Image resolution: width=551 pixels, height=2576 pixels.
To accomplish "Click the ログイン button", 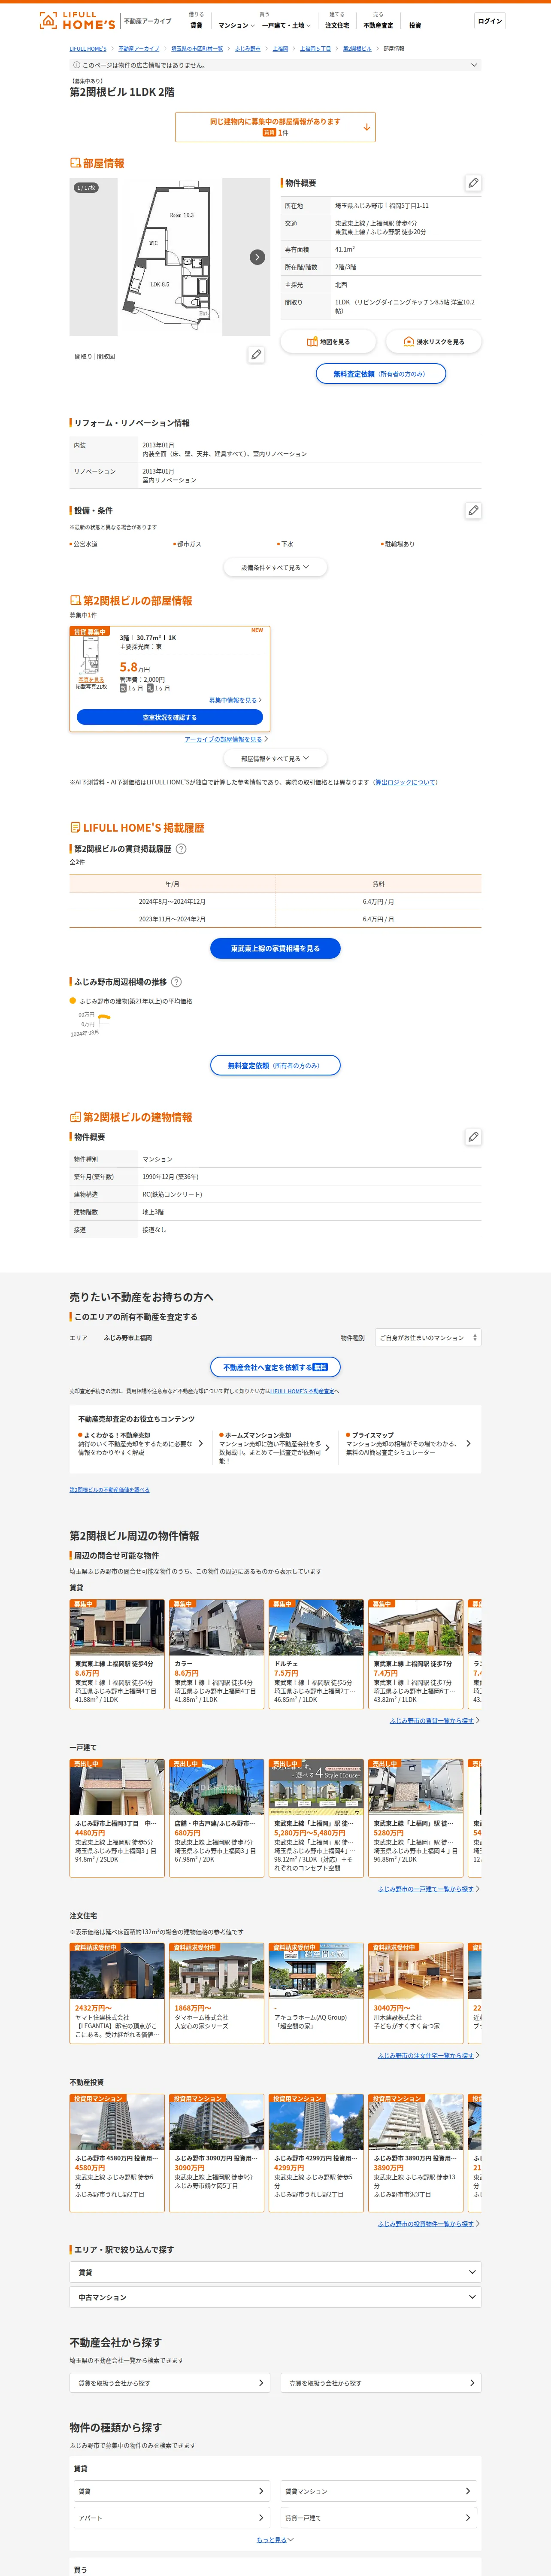I will (490, 21).
